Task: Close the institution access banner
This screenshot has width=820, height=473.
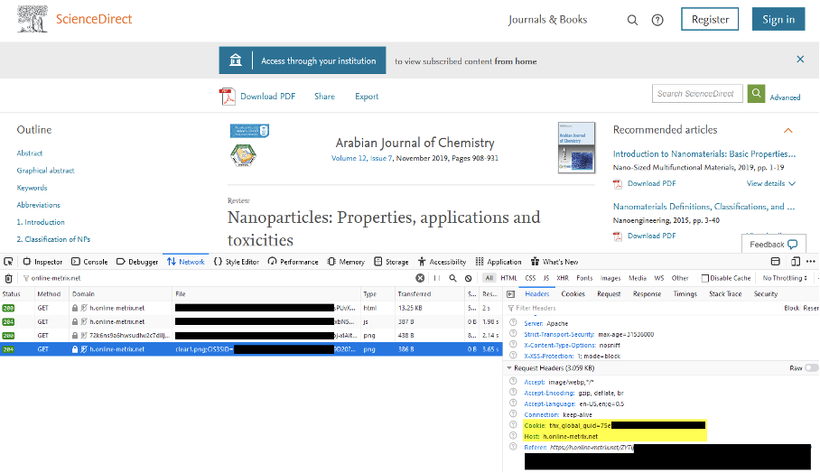Action: 800,59
